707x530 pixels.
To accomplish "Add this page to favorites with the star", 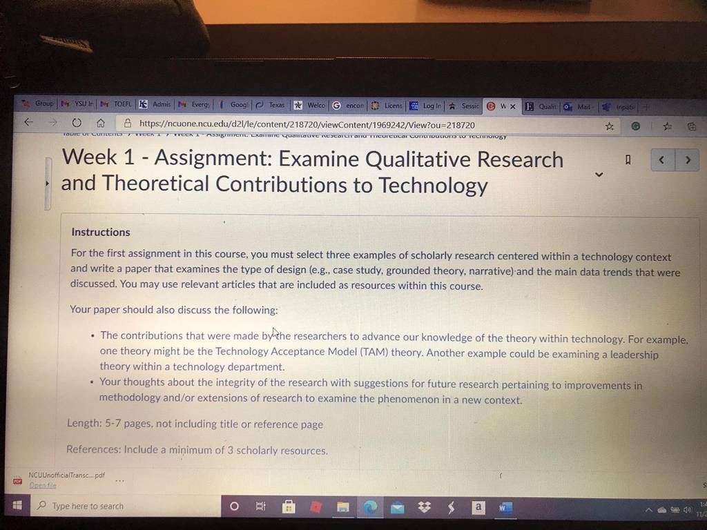I will (x=609, y=126).
